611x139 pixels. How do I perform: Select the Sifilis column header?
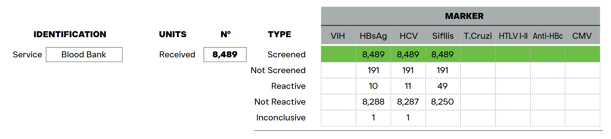pos(443,36)
